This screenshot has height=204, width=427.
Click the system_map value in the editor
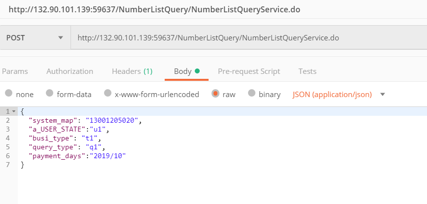[113, 120]
